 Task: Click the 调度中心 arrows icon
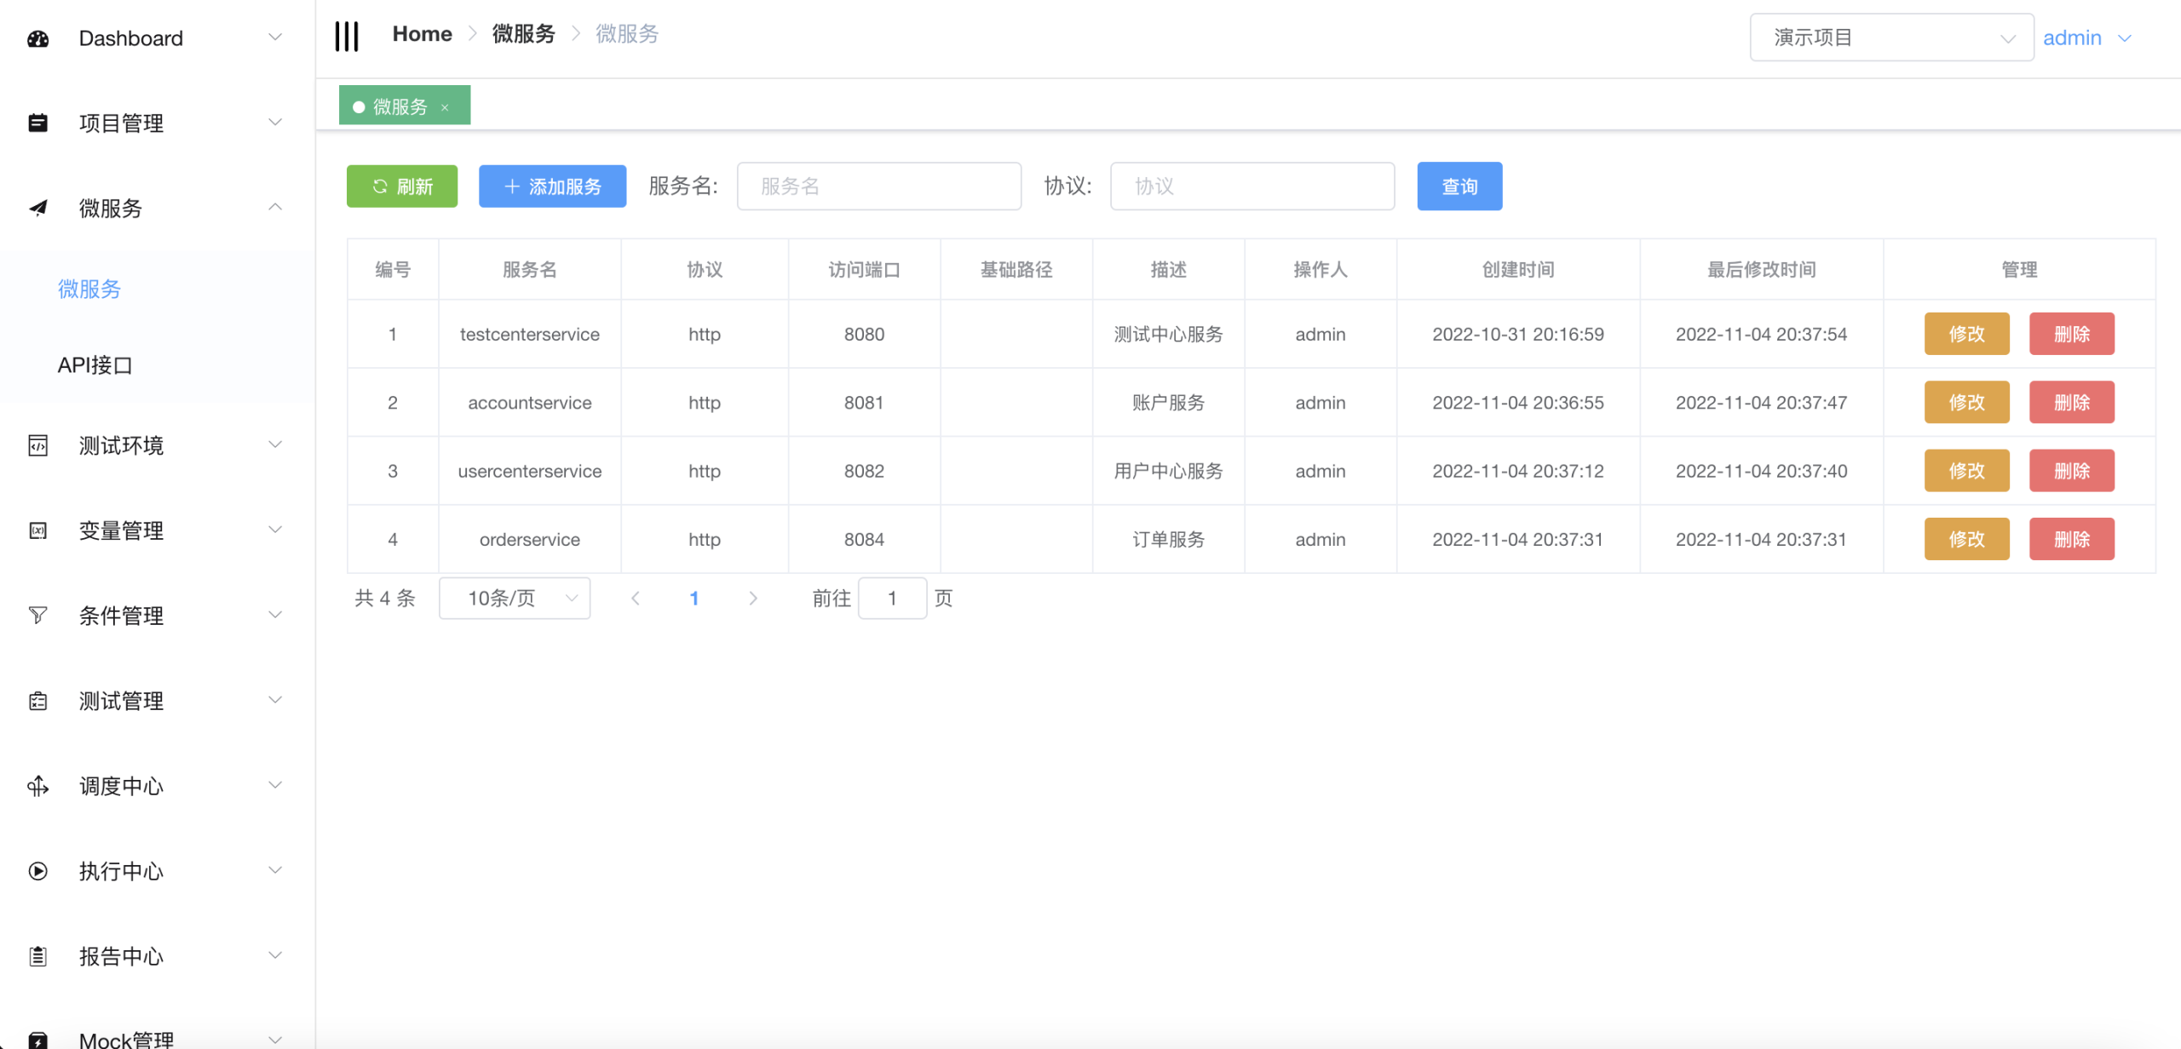click(38, 785)
